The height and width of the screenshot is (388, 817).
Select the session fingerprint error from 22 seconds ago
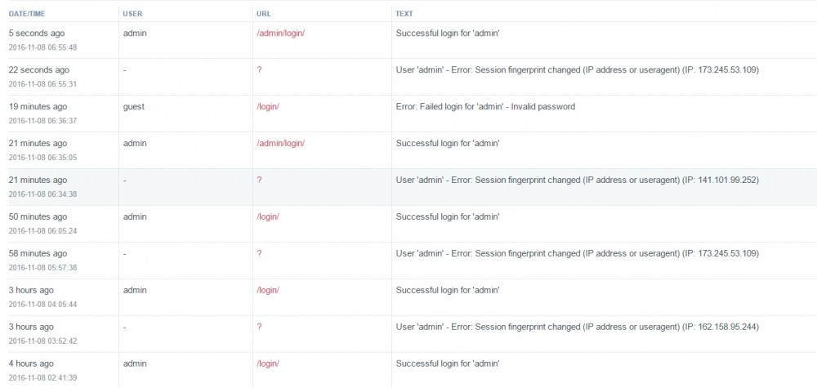(x=577, y=70)
